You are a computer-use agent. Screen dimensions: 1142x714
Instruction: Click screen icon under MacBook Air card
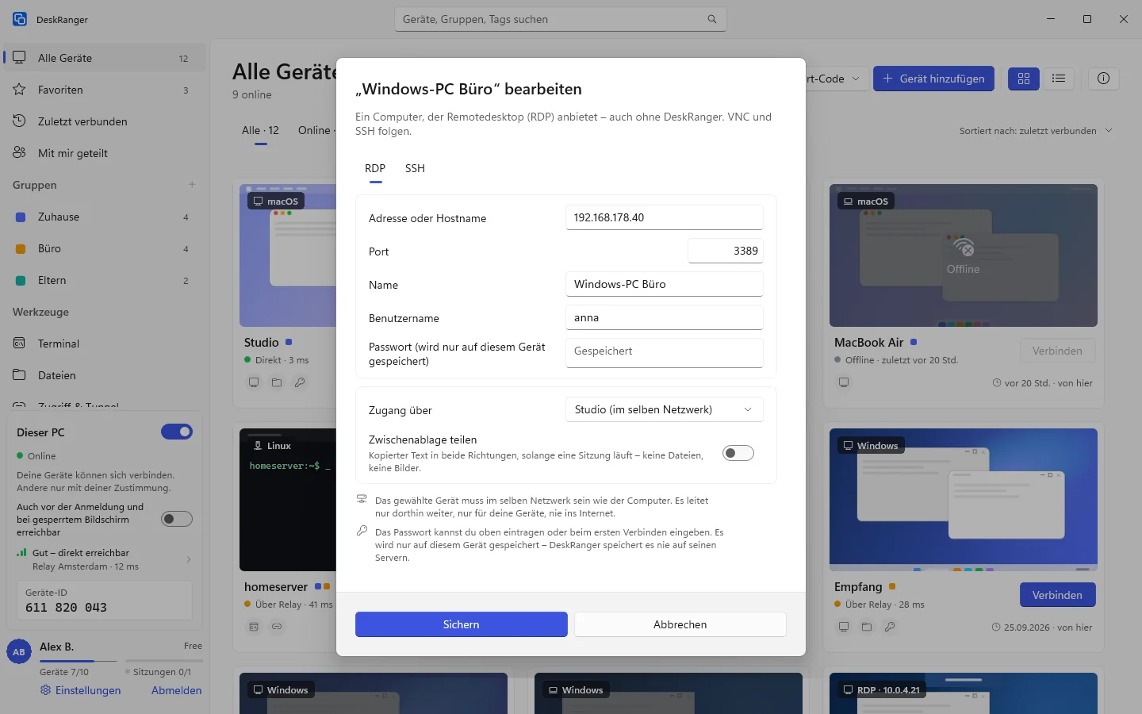[x=844, y=382]
